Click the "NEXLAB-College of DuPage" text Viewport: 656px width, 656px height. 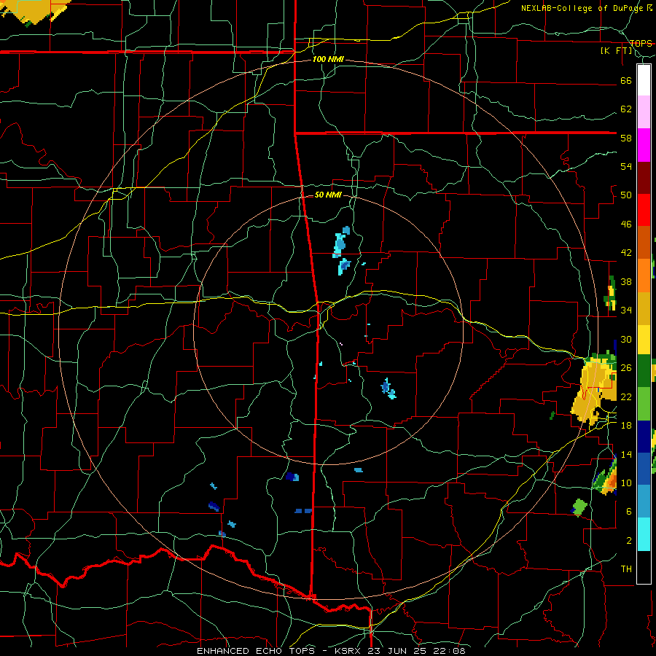582,8
